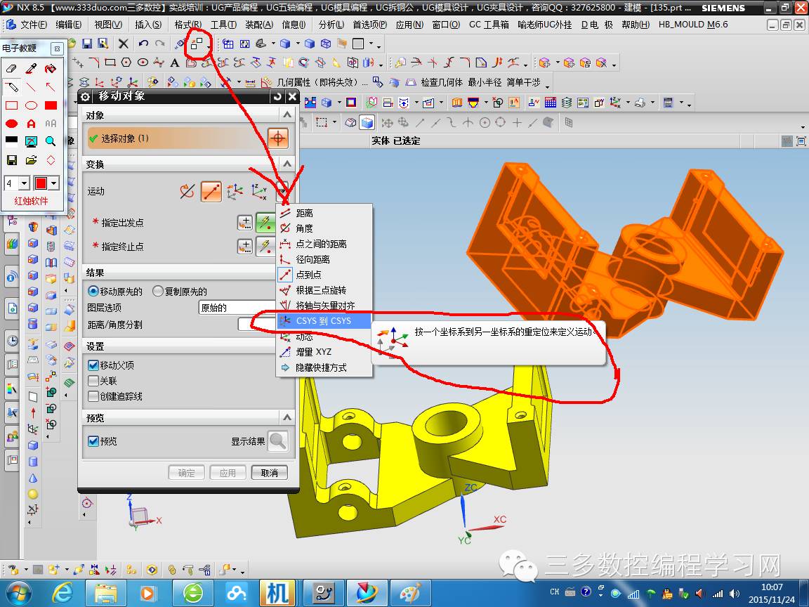
Task: Click the 取消 (Cancel) button
Action: (x=270, y=473)
